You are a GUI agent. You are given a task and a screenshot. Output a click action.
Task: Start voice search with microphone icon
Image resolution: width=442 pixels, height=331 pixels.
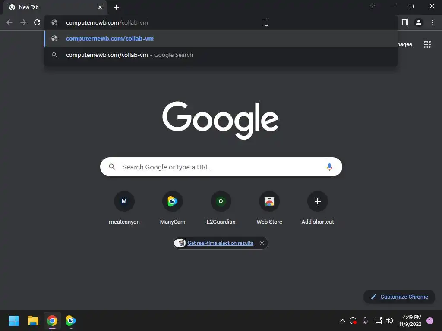pos(329,167)
